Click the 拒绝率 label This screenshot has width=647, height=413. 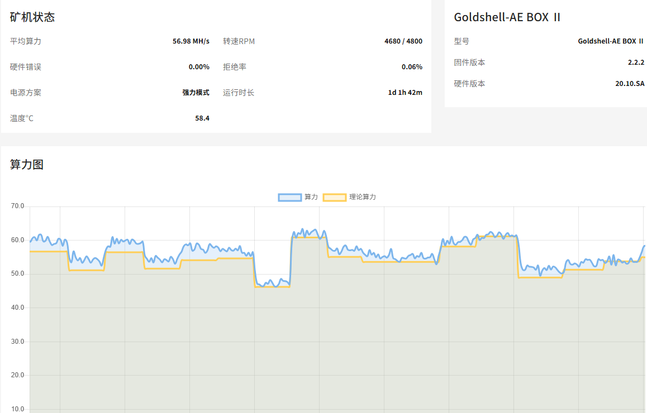click(235, 67)
